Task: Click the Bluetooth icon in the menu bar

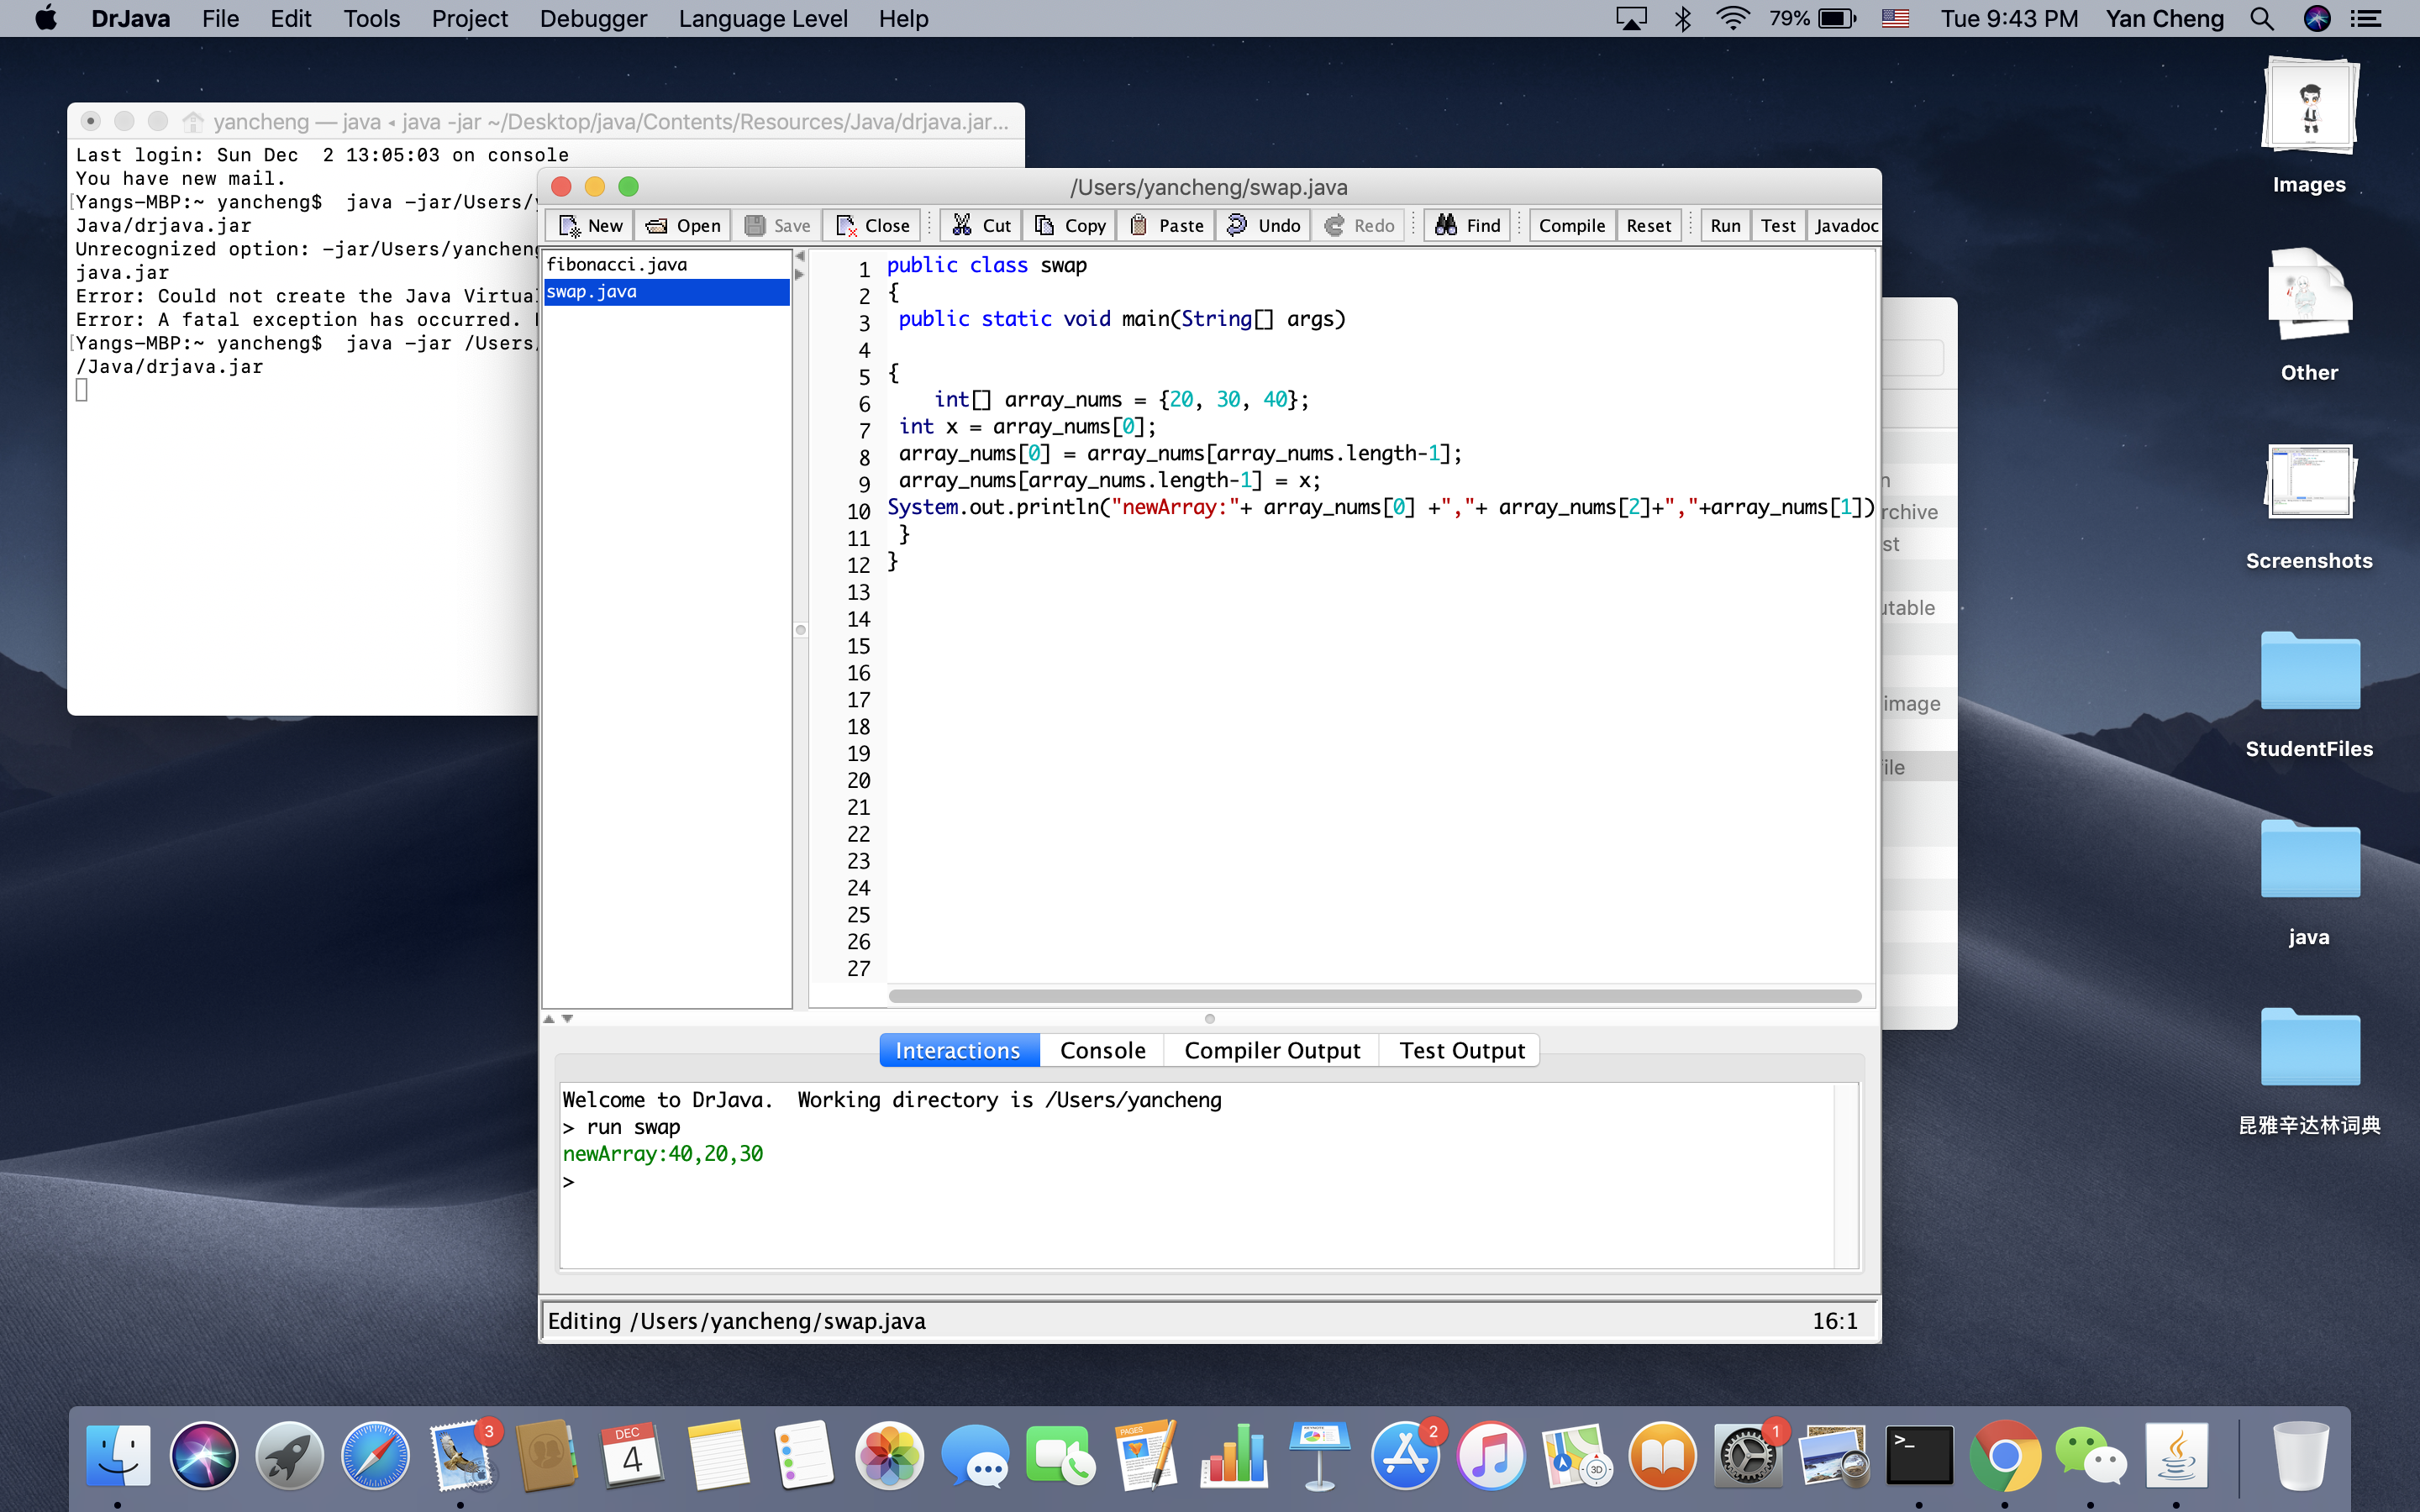Action: pyautogui.click(x=1683, y=18)
